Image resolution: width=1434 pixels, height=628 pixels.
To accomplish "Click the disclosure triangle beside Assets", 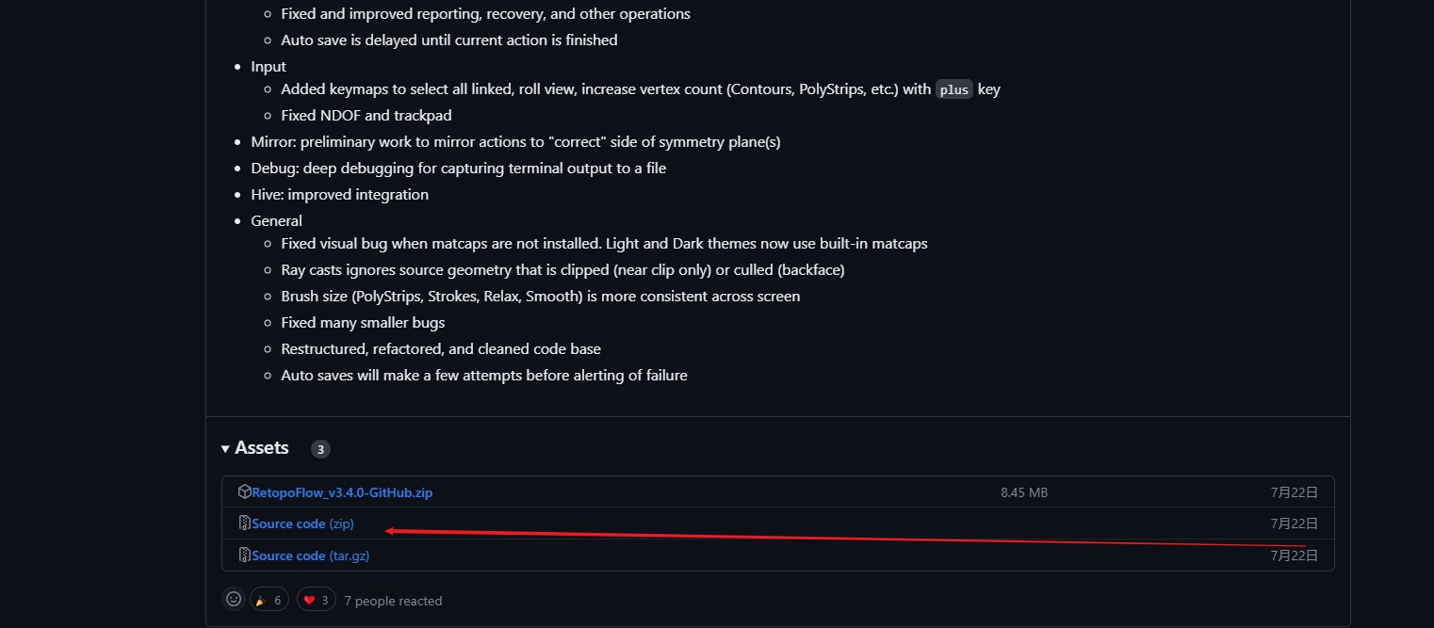I will 225,448.
